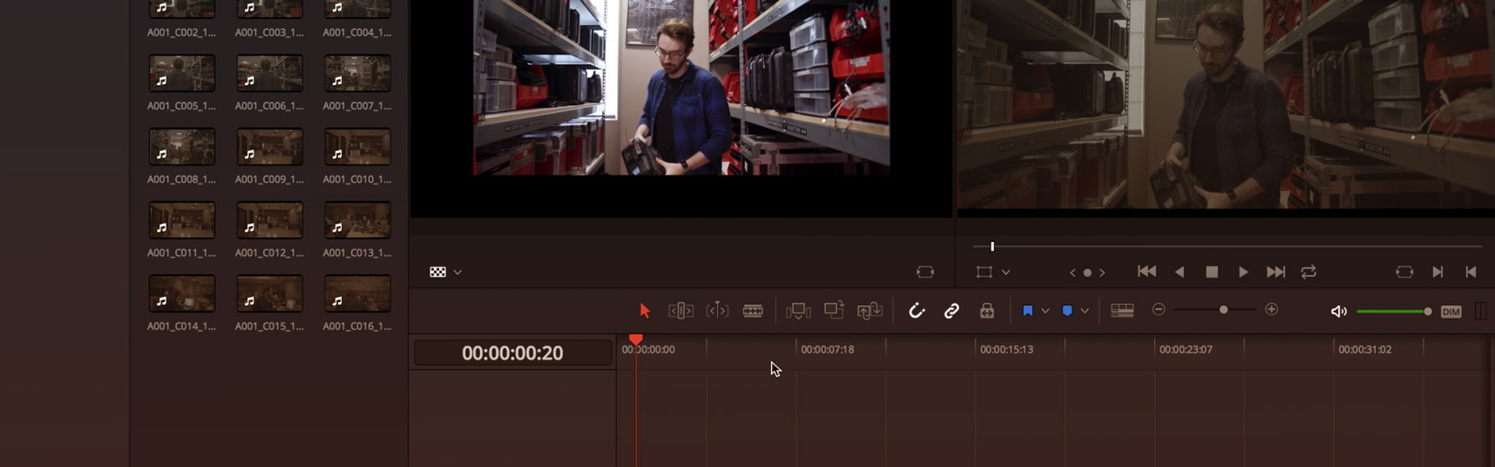1495x467 pixels.
Task: Toggle Loop playback
Action: point(1309,272)
